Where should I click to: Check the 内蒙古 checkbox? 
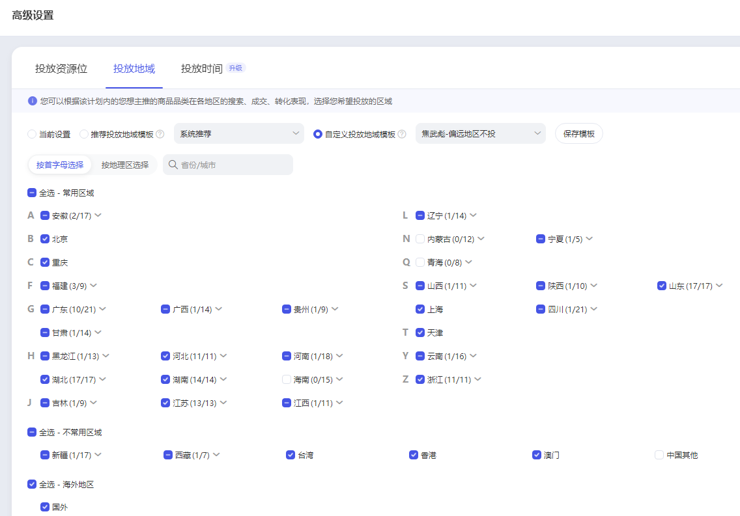point(420,239)
